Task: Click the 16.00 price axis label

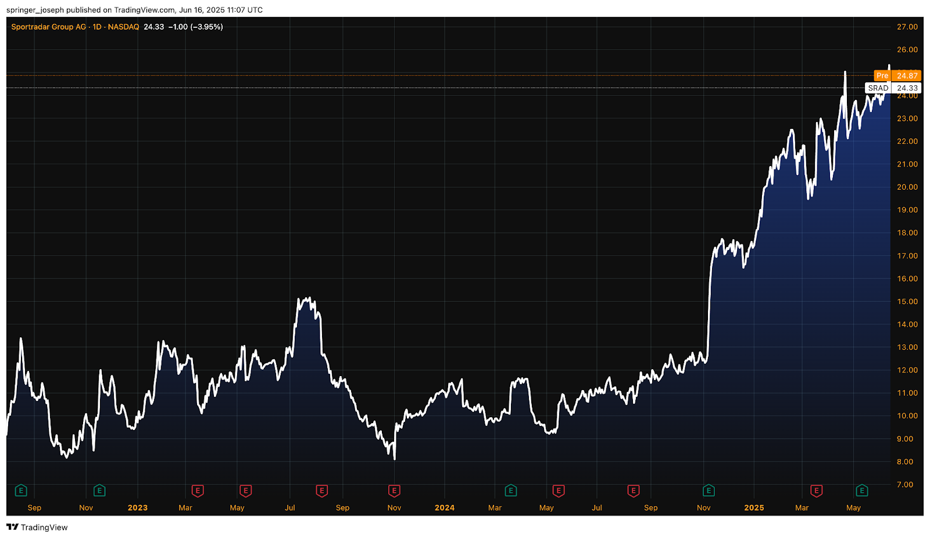Action: pos(907,279)
